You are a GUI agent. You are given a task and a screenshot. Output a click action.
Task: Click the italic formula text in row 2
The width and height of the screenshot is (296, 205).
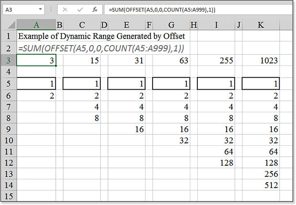coord(101,49)
